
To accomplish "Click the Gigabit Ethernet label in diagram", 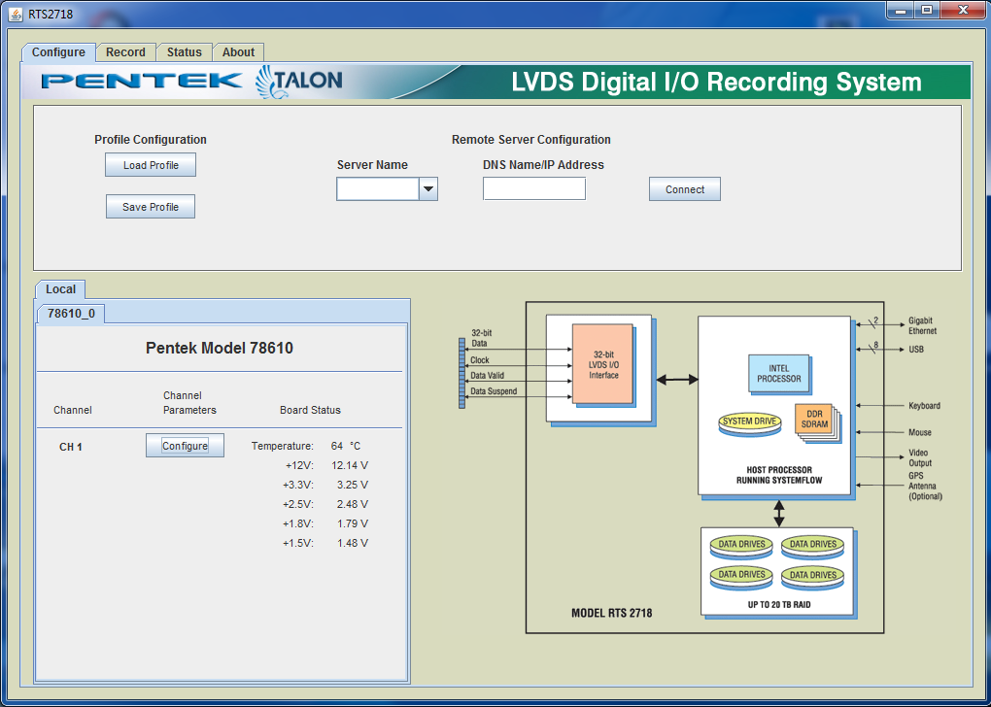I will tap(922, 325).
